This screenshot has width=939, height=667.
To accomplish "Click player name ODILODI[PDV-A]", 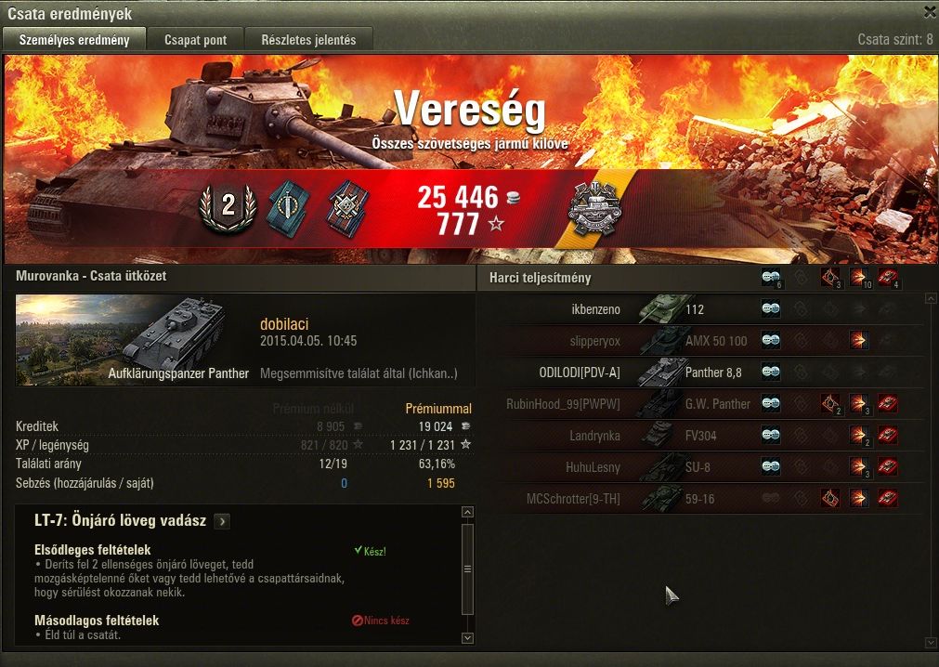I will click(x=579, y=373).
